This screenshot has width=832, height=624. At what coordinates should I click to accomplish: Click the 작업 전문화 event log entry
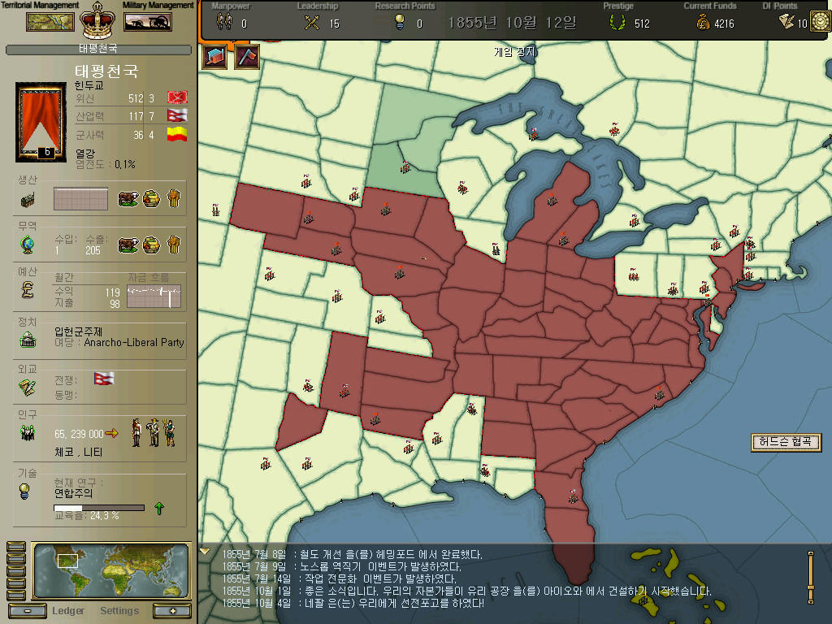click(339, 578)
